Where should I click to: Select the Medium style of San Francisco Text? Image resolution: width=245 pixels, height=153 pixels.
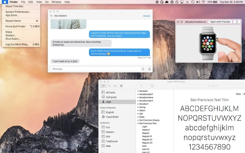146,130
